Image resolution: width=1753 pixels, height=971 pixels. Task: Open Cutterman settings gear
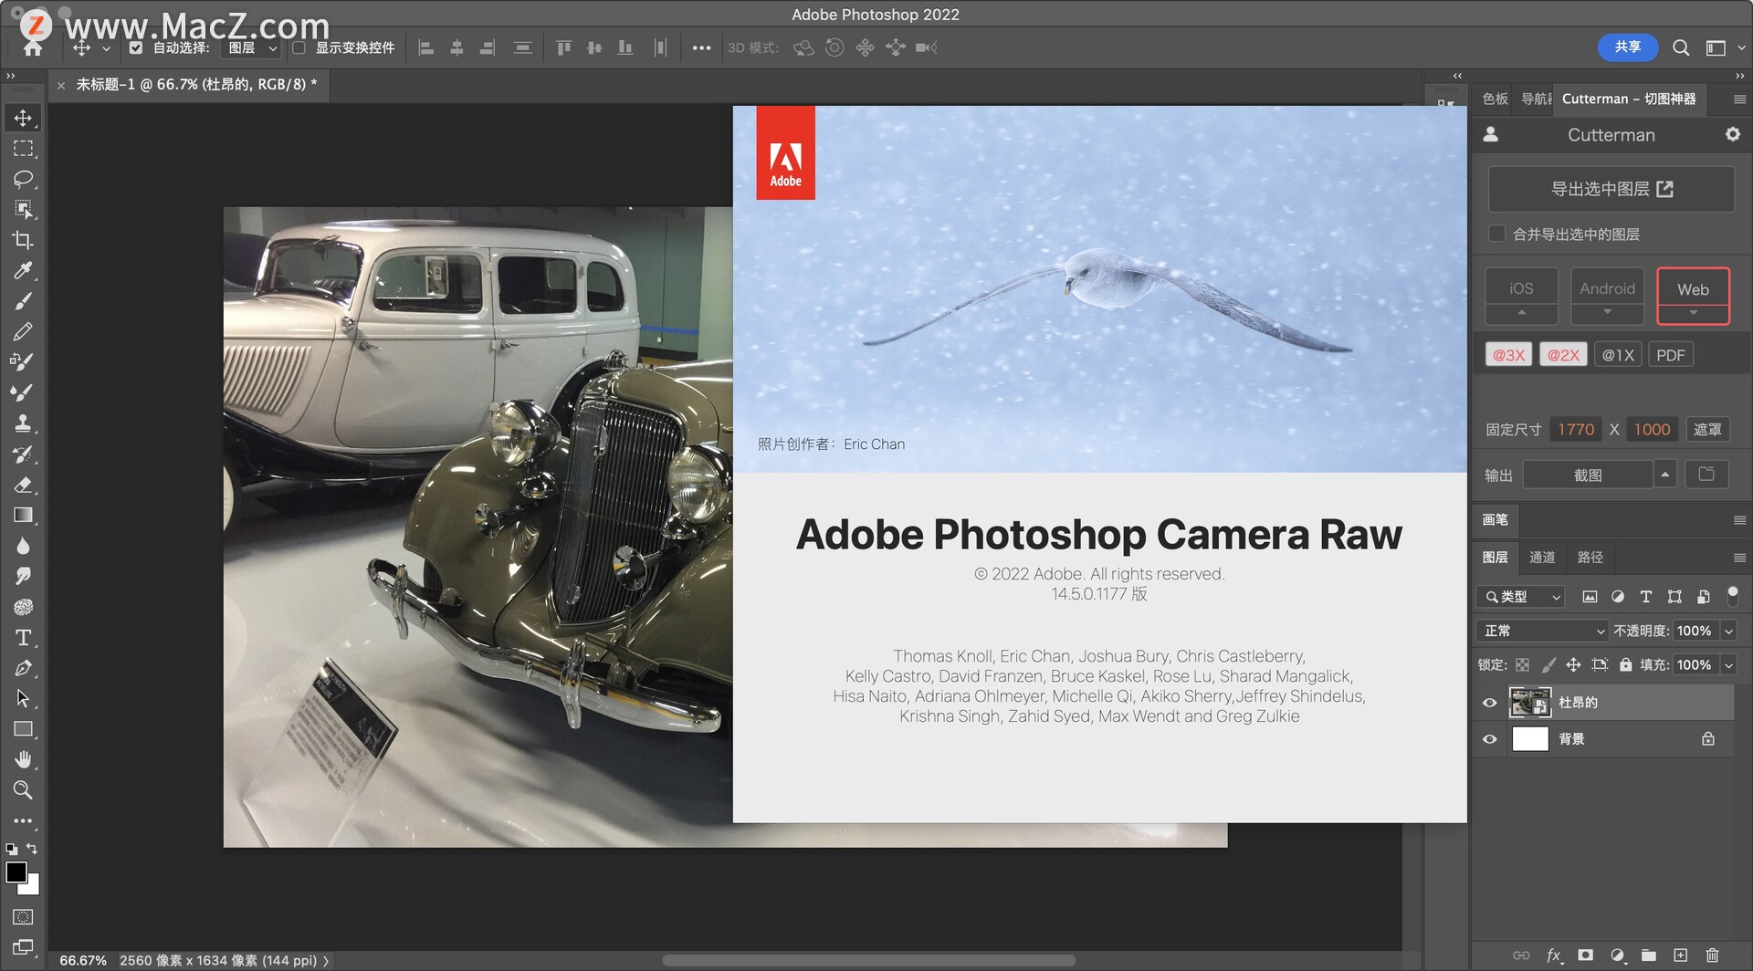click(1732, 134)
